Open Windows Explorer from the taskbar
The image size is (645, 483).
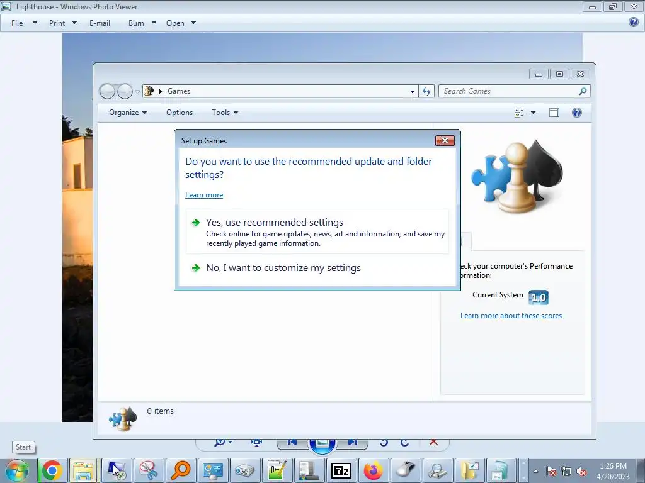coord(84,470)
